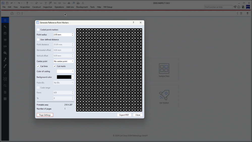Screen dimensions: 252x142
Task: Click the wavy lines icon in sidebar
Action: click(x=5, y=79)
